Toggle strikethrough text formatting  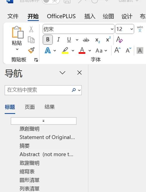pos(86,40)
